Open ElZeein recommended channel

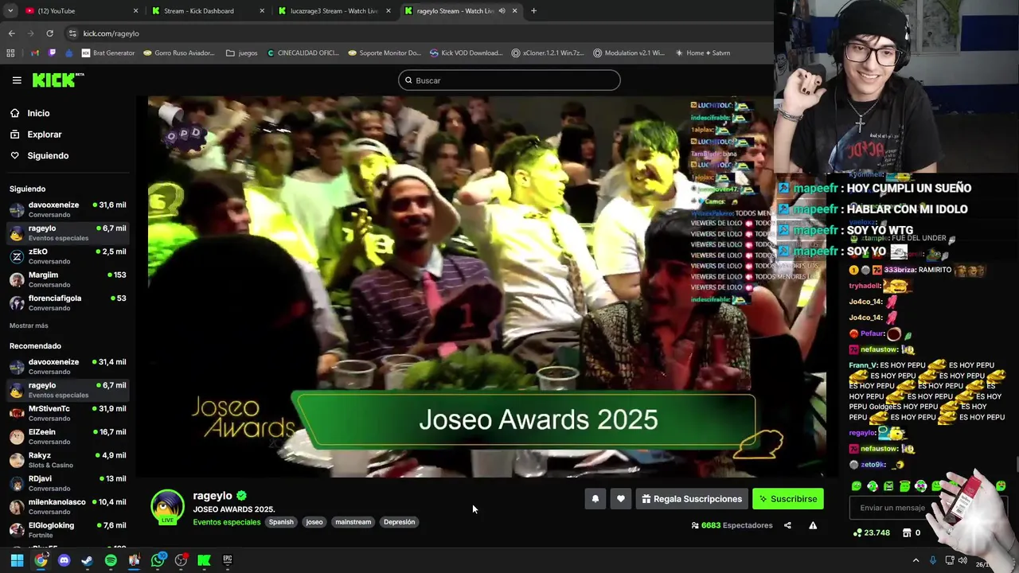(x=68, y=436)
